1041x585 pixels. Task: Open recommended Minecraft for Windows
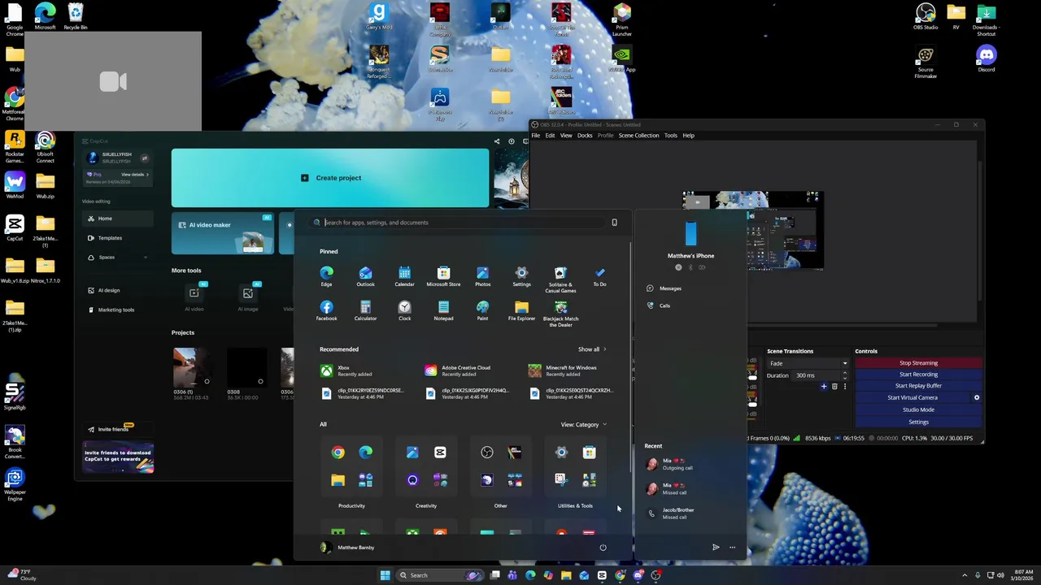[564, 370]
